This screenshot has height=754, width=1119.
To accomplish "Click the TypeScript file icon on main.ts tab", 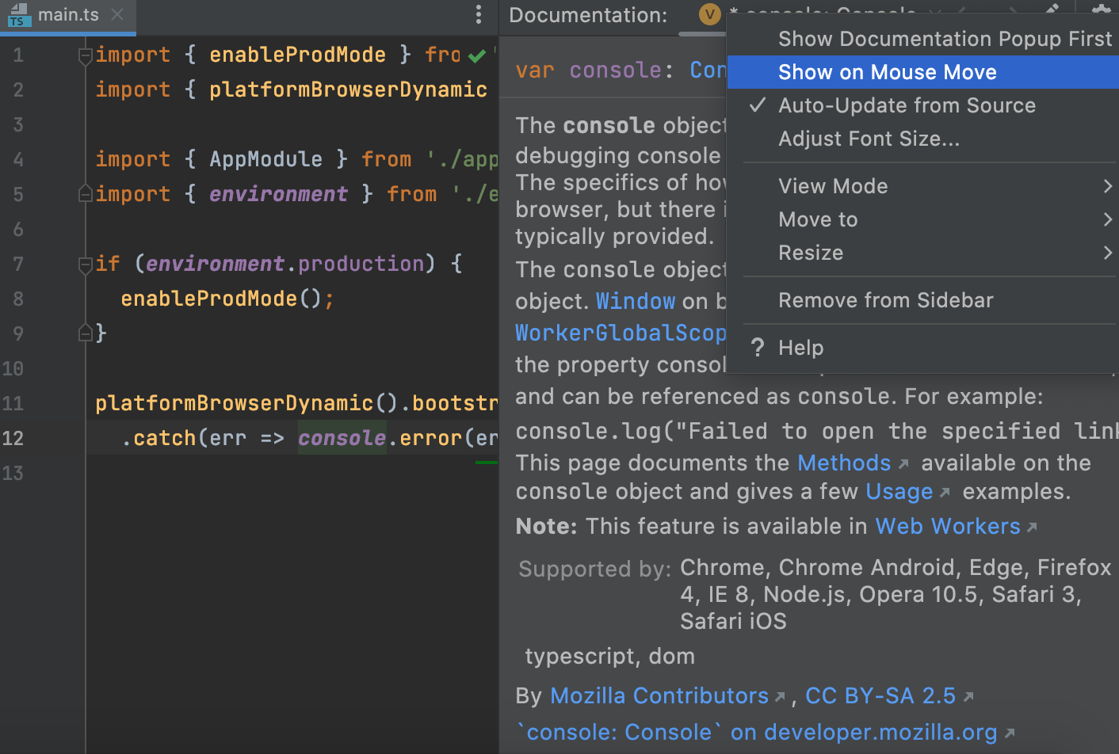I will tap(19, 14).
